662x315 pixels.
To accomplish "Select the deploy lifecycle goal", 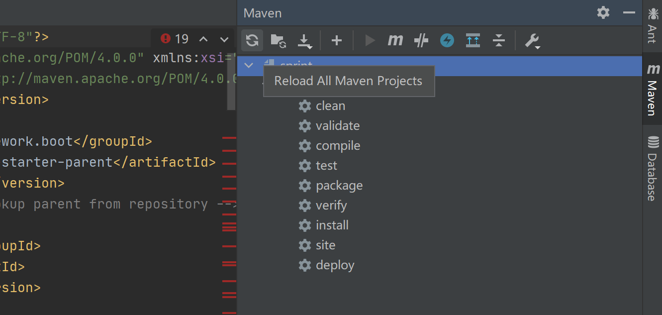I will [x=326, y=265].
